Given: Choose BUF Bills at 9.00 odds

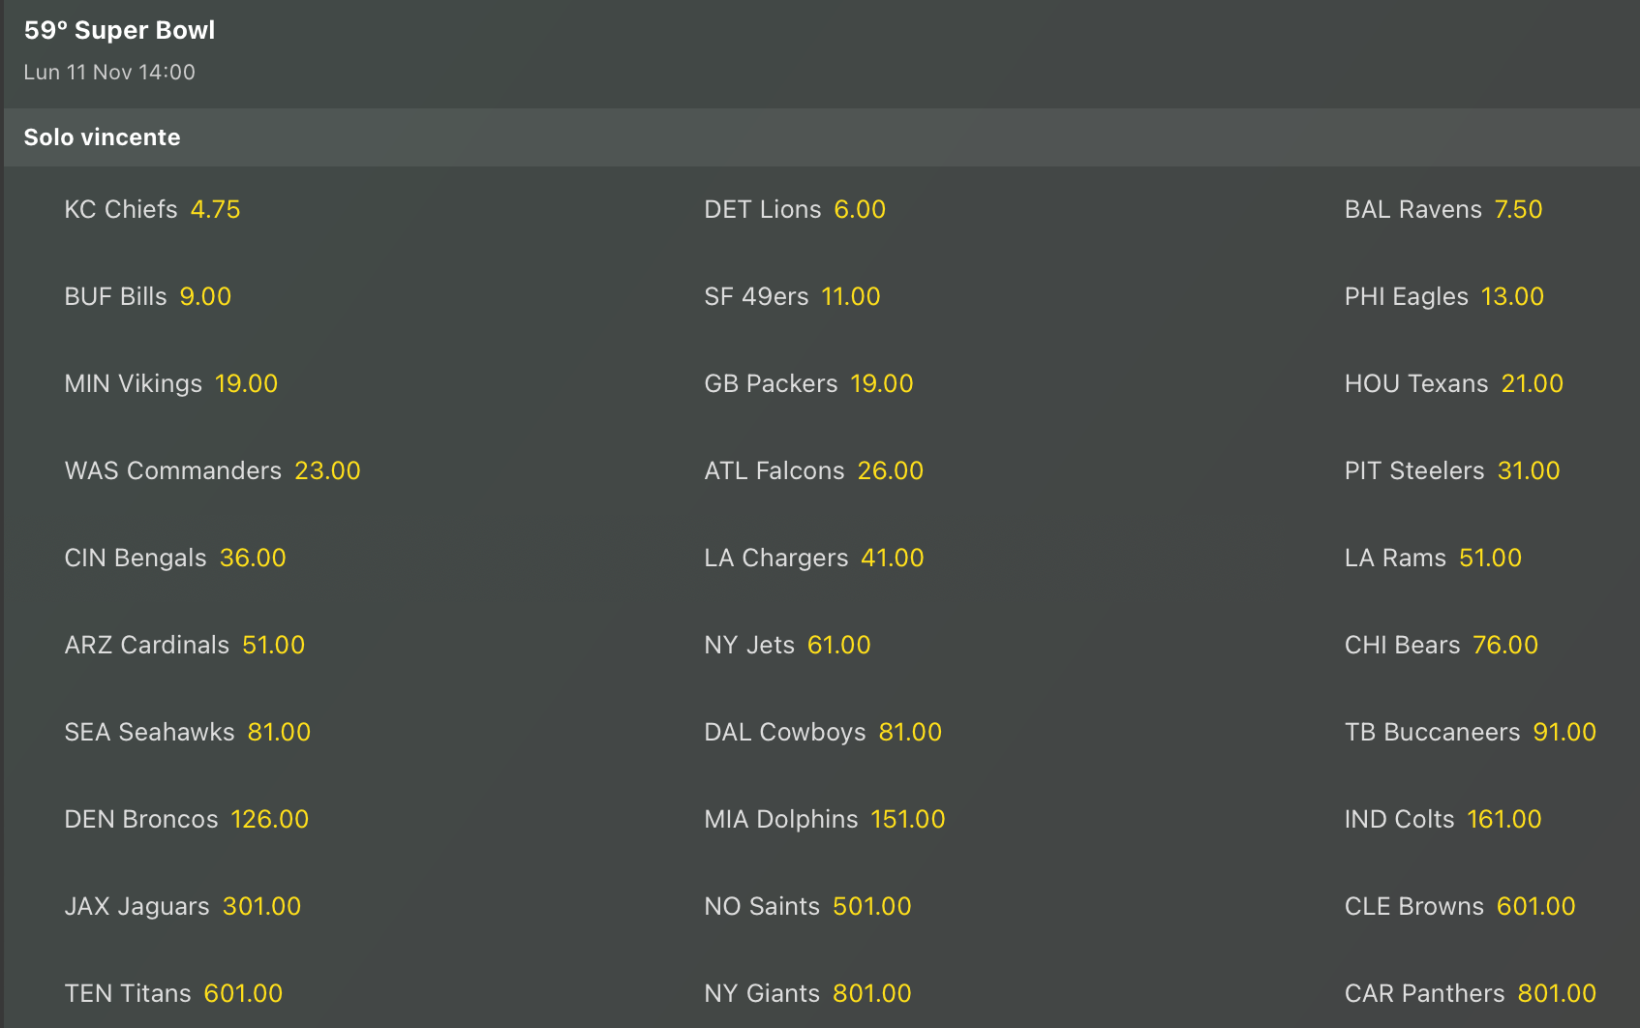Looking at the screenshot, I should 147,296.
